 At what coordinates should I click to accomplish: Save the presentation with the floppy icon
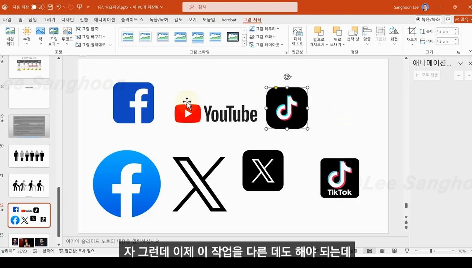click(x=50, y=7)
